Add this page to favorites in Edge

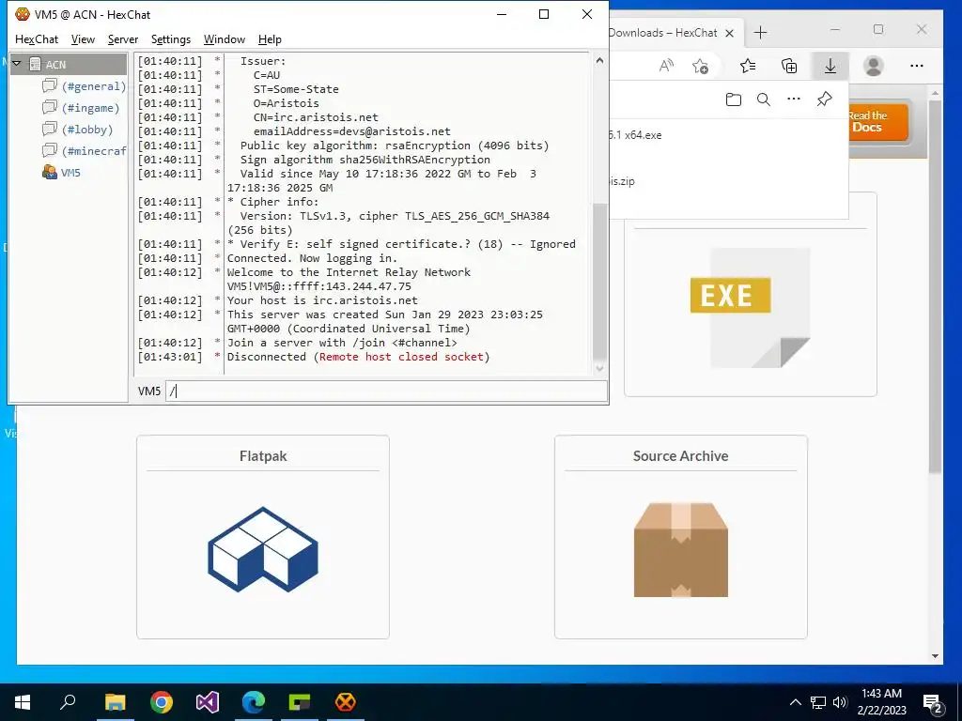(700, 66)
